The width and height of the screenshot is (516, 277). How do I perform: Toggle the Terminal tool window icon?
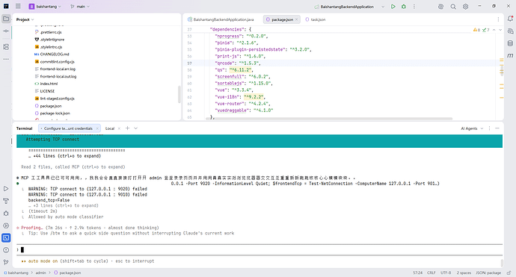pos(6,237)
